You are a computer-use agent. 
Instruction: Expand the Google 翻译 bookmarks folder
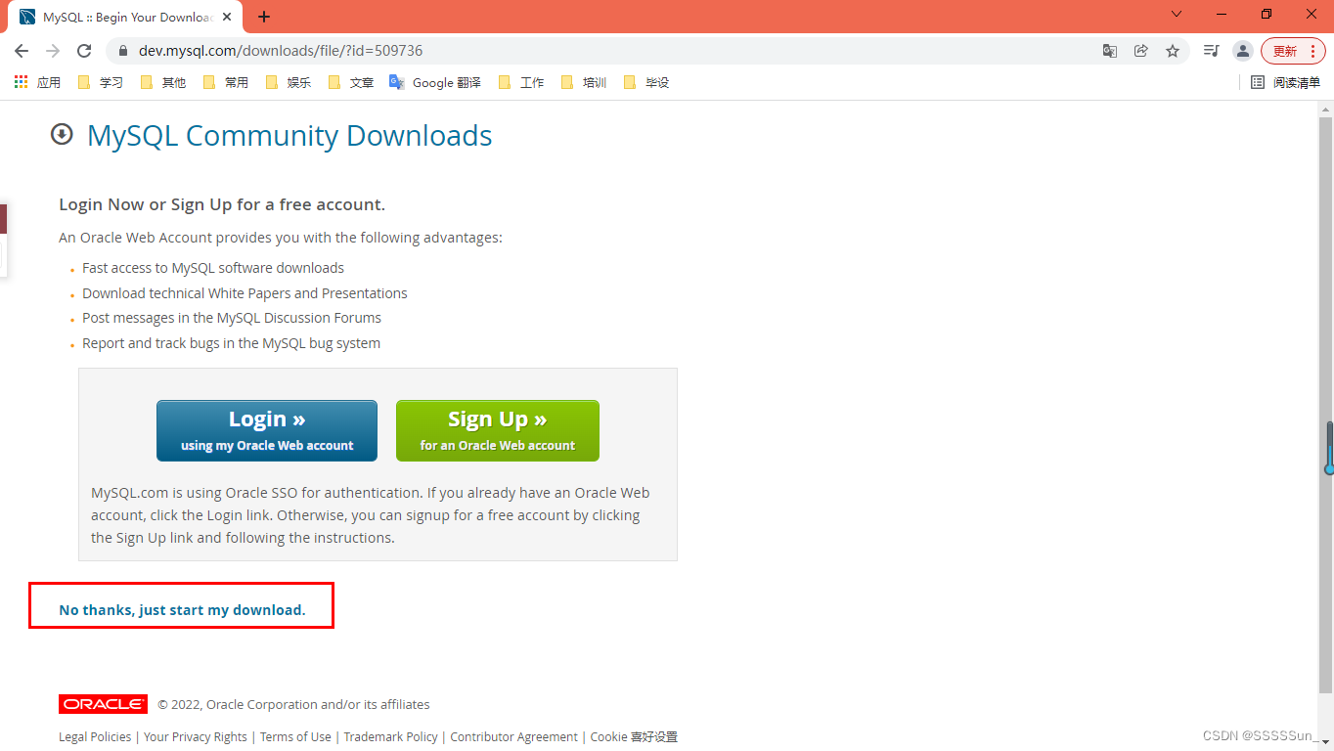434,82
